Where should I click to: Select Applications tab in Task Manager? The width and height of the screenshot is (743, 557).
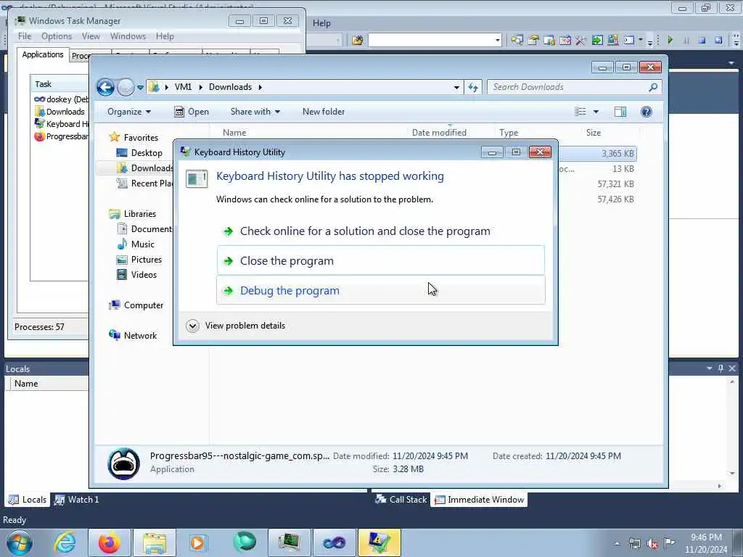pyautogui.click(x=43, y=54)
